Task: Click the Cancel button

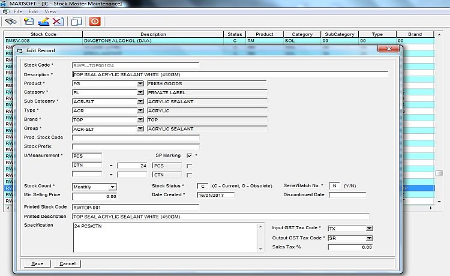Action: point(67,263)
